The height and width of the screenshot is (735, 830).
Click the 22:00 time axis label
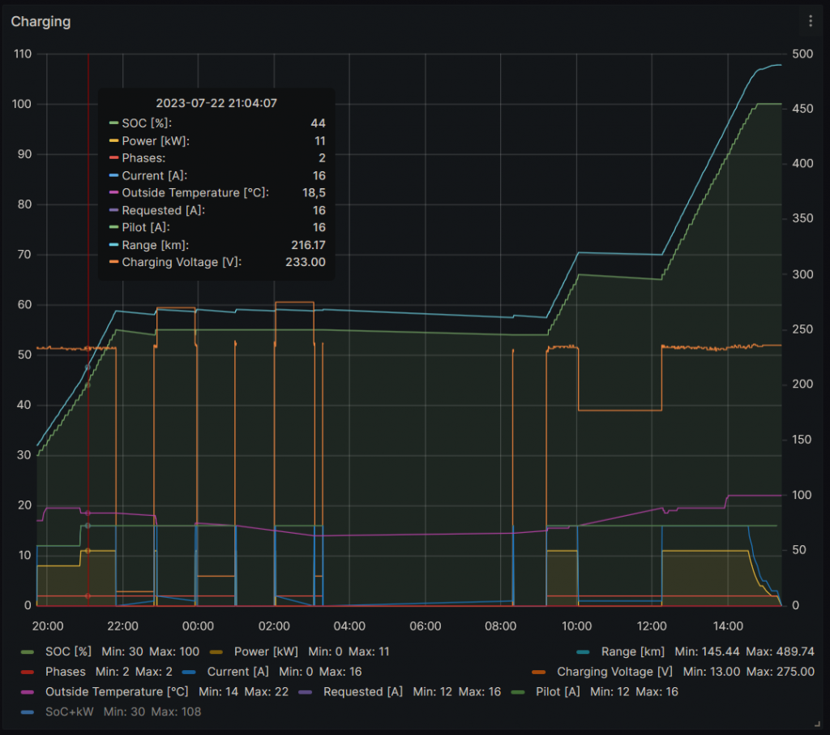tap(123, 626)
